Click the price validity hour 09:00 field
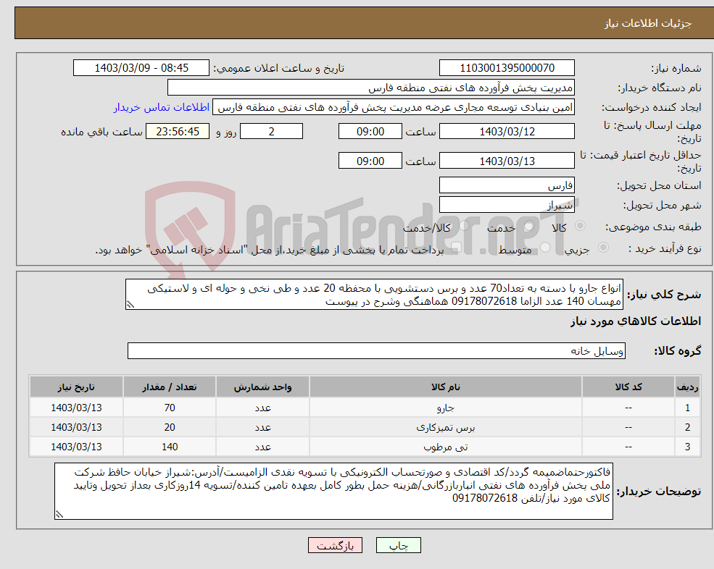Image resolution: width=714 pixels, height=569 pixels. (370, 161)
